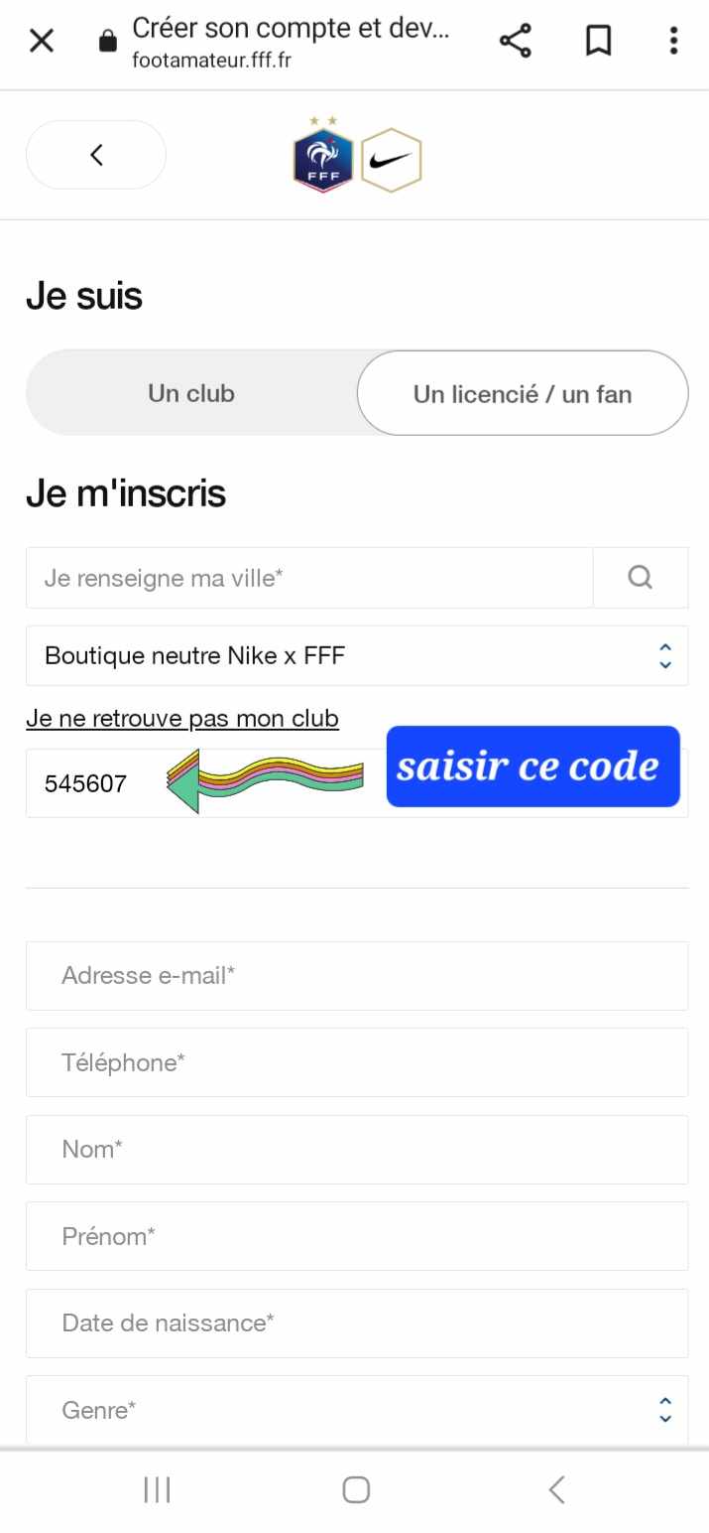Image resolution: width=709 pixels, height=1533 pixels.
Task: Focus the "Je renseigne ma ville" field
Action: click(x=309, y=577)
